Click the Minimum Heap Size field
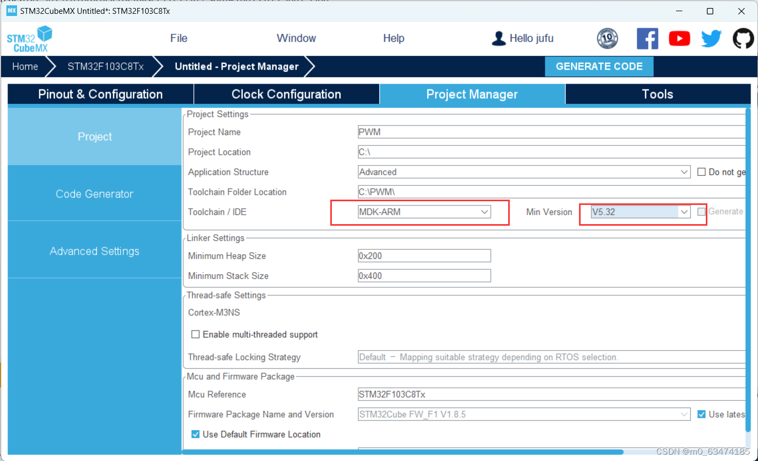The image size is (758, 461). pyautogui.click(x=424, y=256)
